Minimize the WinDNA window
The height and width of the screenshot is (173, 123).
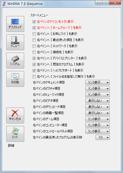pyautogui.click(x=99, y=3)
